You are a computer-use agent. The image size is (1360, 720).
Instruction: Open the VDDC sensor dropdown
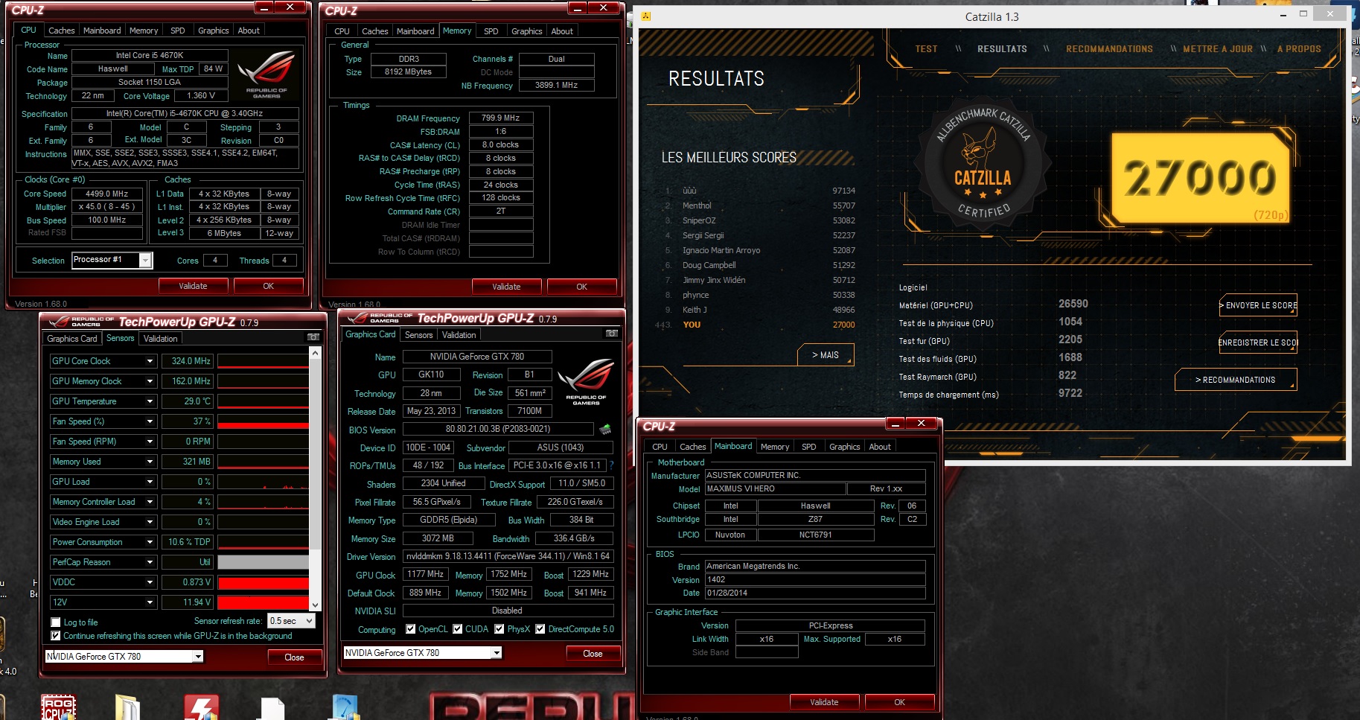click(150, 582)
